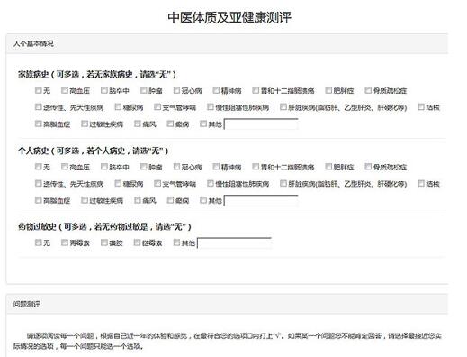Viewport: 467px width, 357px height.
Task: Check 无 under 药物过敏史
Action: (x=38, y=243)
